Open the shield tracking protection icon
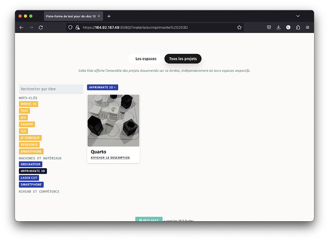Viewport: 329px width, 241px height. click(70, 27)
